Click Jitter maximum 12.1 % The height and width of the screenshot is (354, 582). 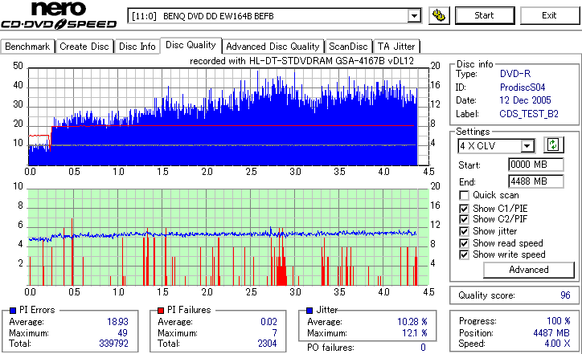[x=415, y=333]
